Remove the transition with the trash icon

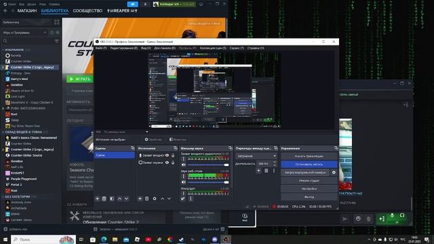pos(267,171)
